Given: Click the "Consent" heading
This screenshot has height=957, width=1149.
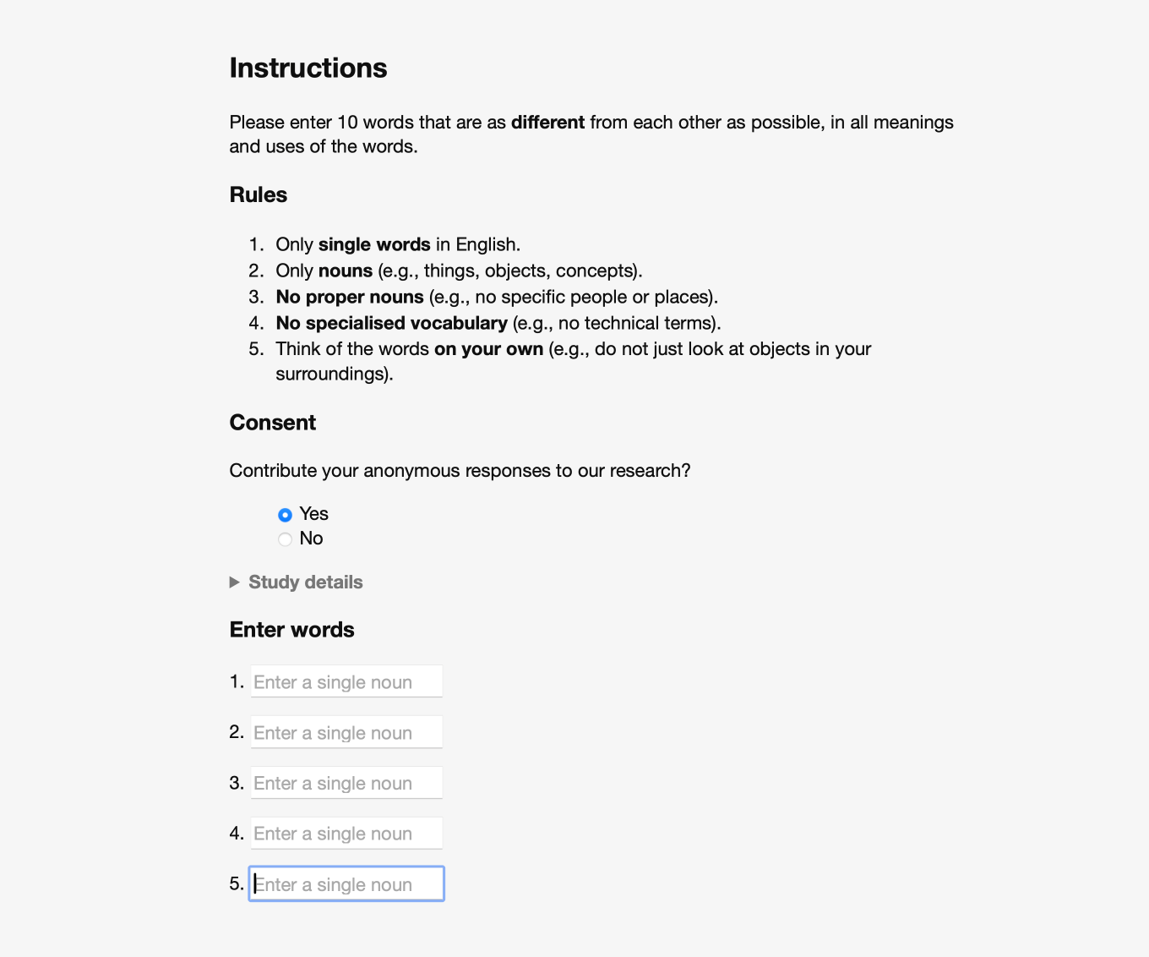Looking at the screenshot, I should [273, 423].
